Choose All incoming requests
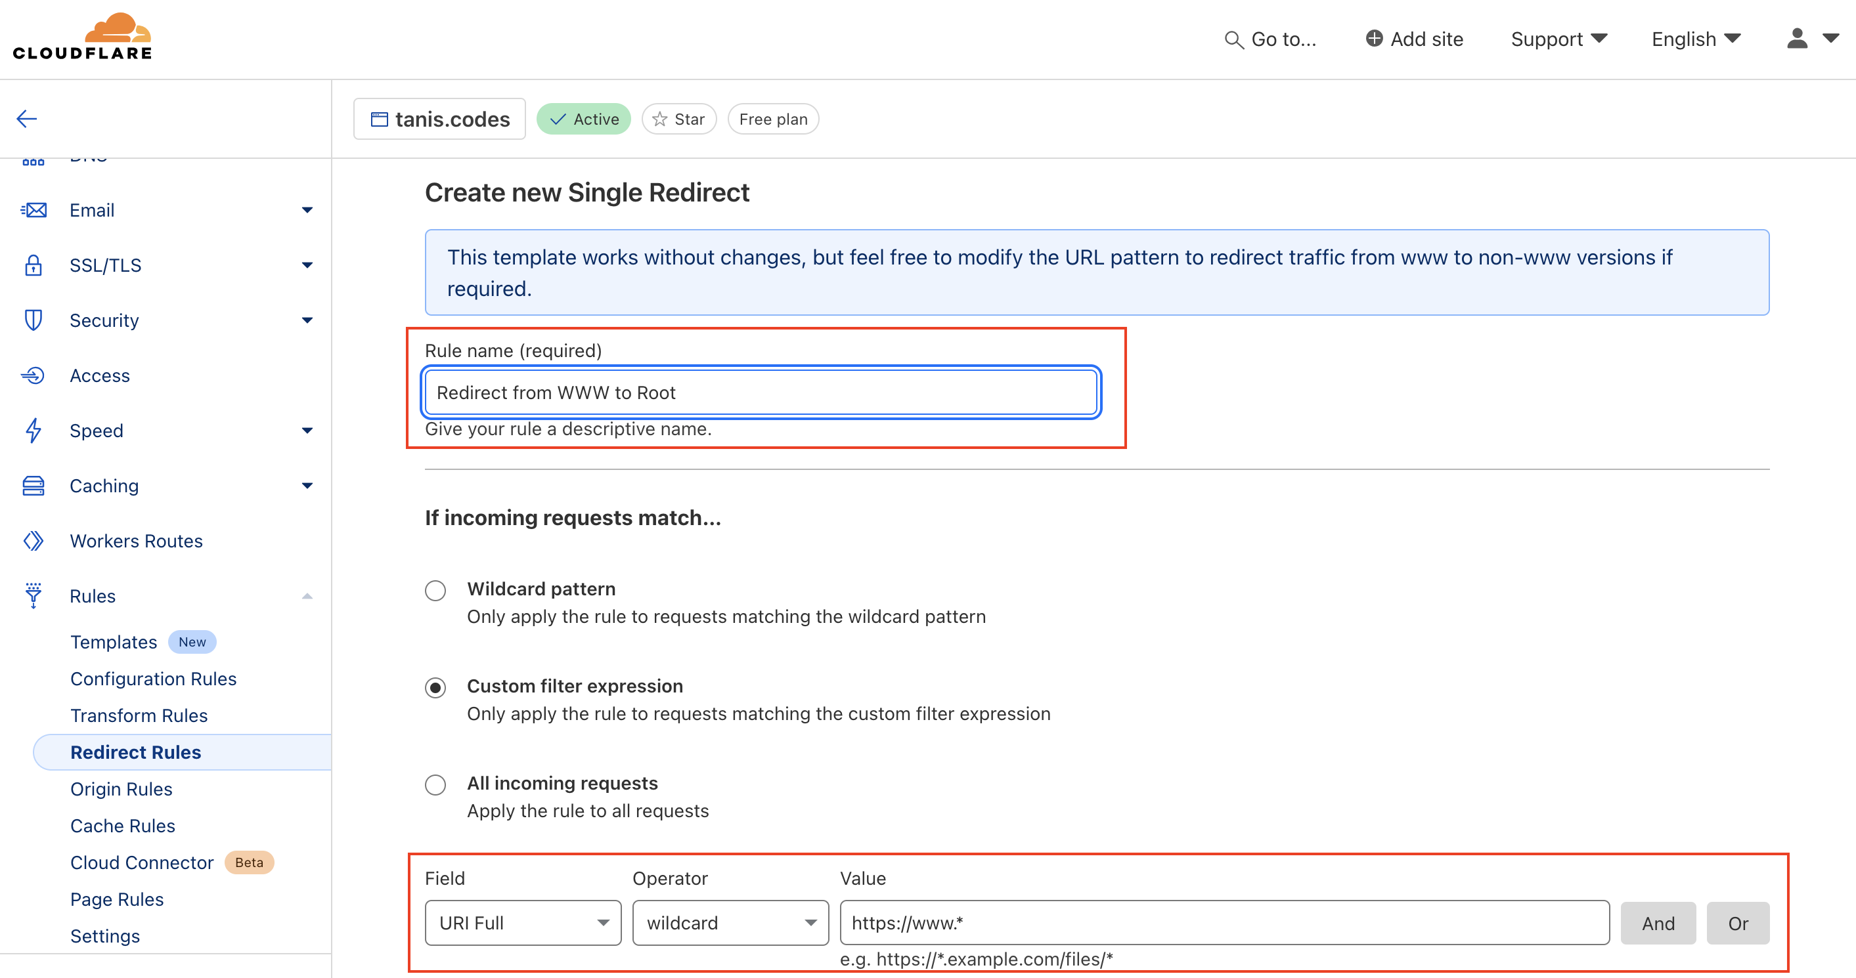Screen dimensions: 1856x978 [x=435, y=785]
